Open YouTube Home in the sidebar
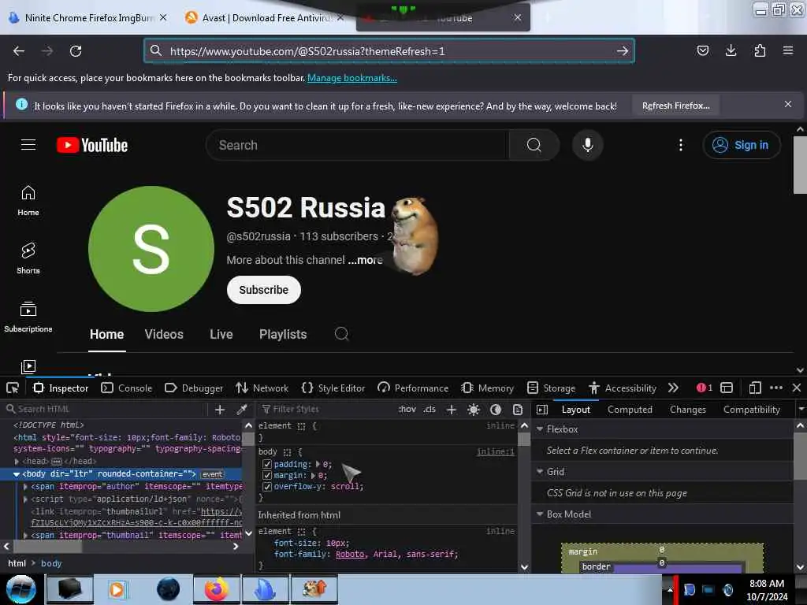807x605 pixels. click(28, 201)
